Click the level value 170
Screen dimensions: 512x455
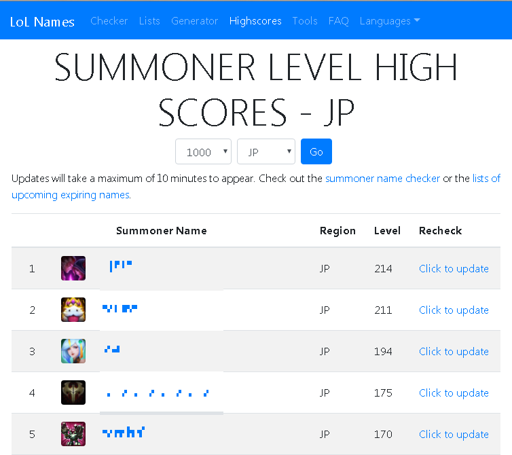(x=383, y=434)
